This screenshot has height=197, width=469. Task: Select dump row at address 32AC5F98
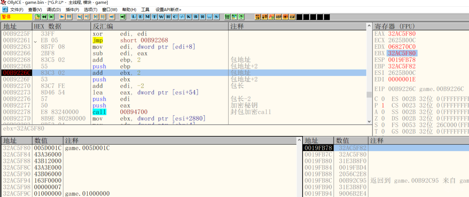point(149,187)
